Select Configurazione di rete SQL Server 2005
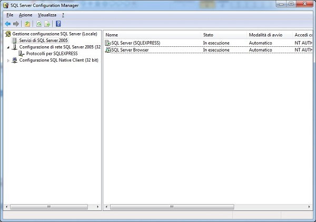Screen dimensions: 316x222 (60, 47)
